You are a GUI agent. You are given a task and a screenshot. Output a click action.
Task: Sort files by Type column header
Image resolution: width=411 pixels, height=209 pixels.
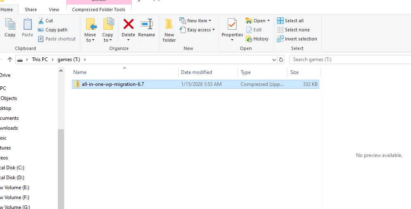coord(263,72)
